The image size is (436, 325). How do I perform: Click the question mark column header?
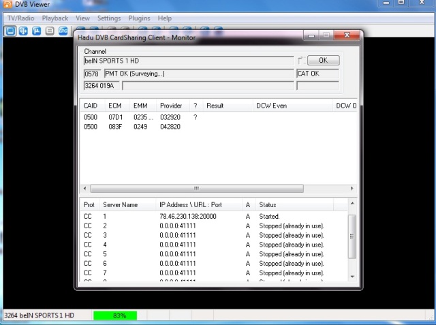click(x=196, y=106)
